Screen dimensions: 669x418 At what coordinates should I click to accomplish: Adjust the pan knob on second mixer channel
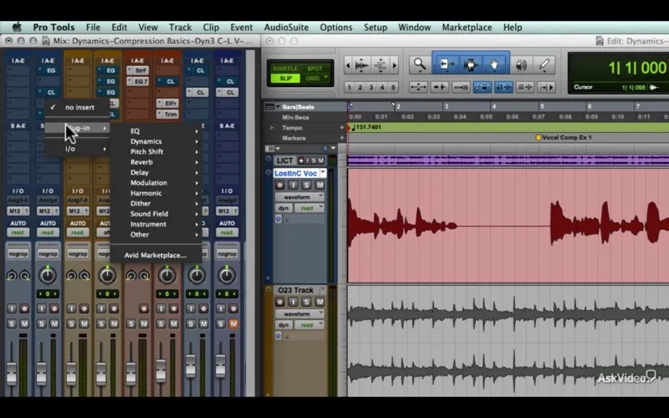click(48, 275)
